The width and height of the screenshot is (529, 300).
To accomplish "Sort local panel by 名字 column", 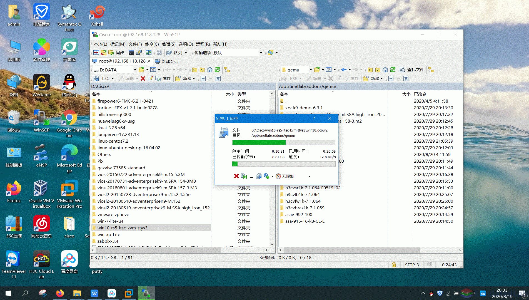I will point(151,94).
